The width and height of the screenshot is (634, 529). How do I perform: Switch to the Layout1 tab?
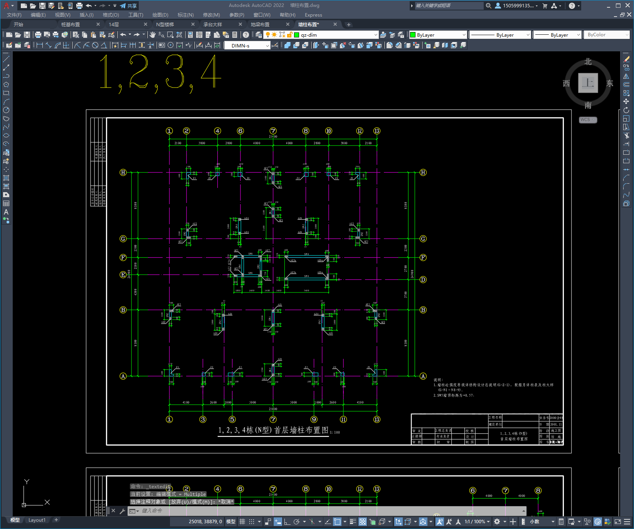[37, 520]
